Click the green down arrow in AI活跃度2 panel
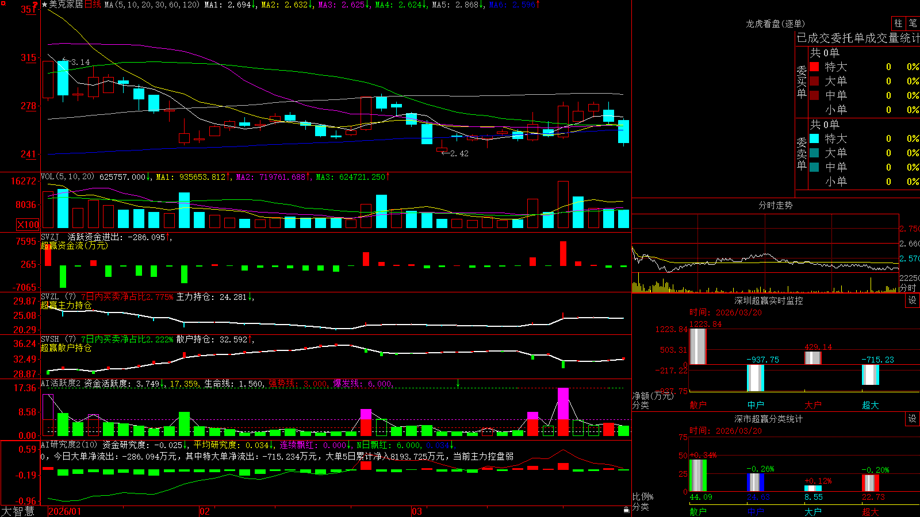This screenshot has width=920, height=517. (458, 383)
